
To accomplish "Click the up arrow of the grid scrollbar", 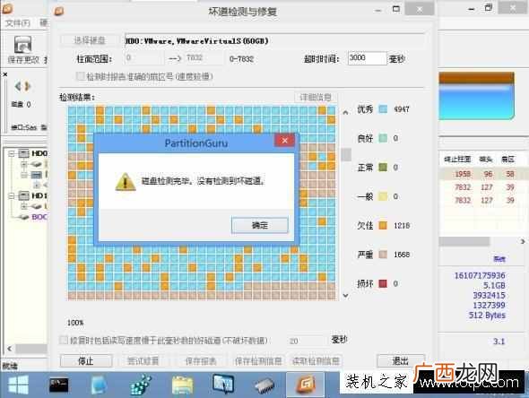I will (345, 112).
